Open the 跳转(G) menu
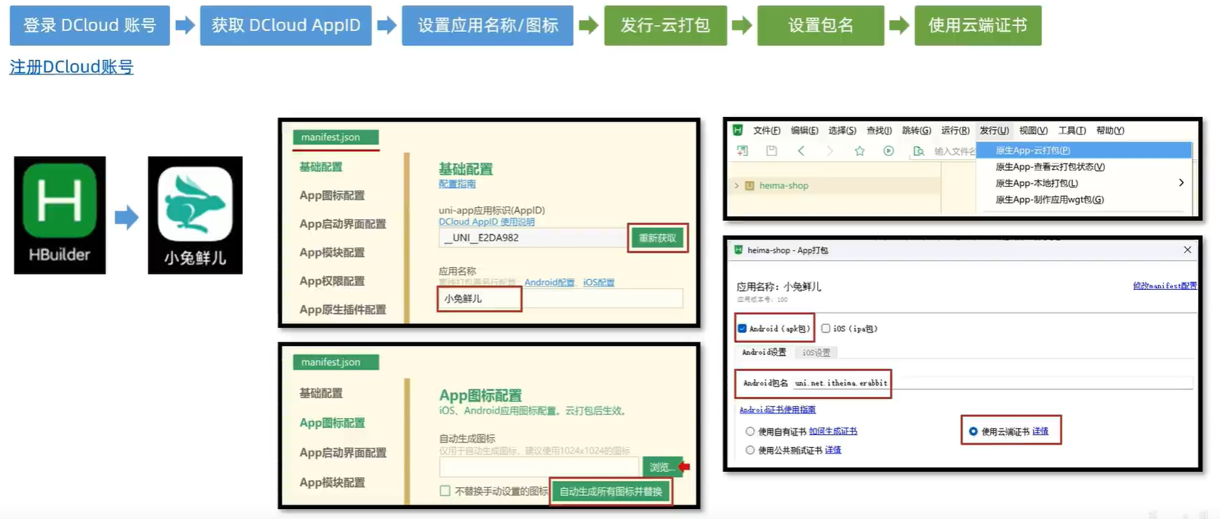1220x519 pixels. point(917,131)
